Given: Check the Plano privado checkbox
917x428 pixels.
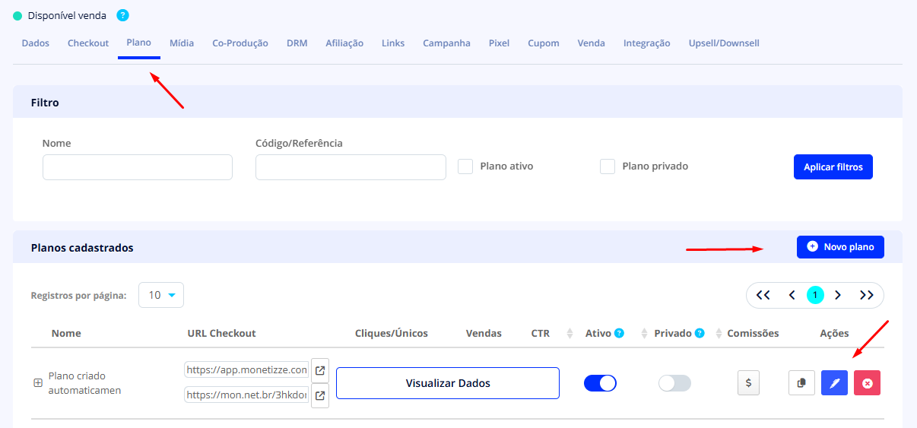Looking at the screenshot, I should [608, 166].
